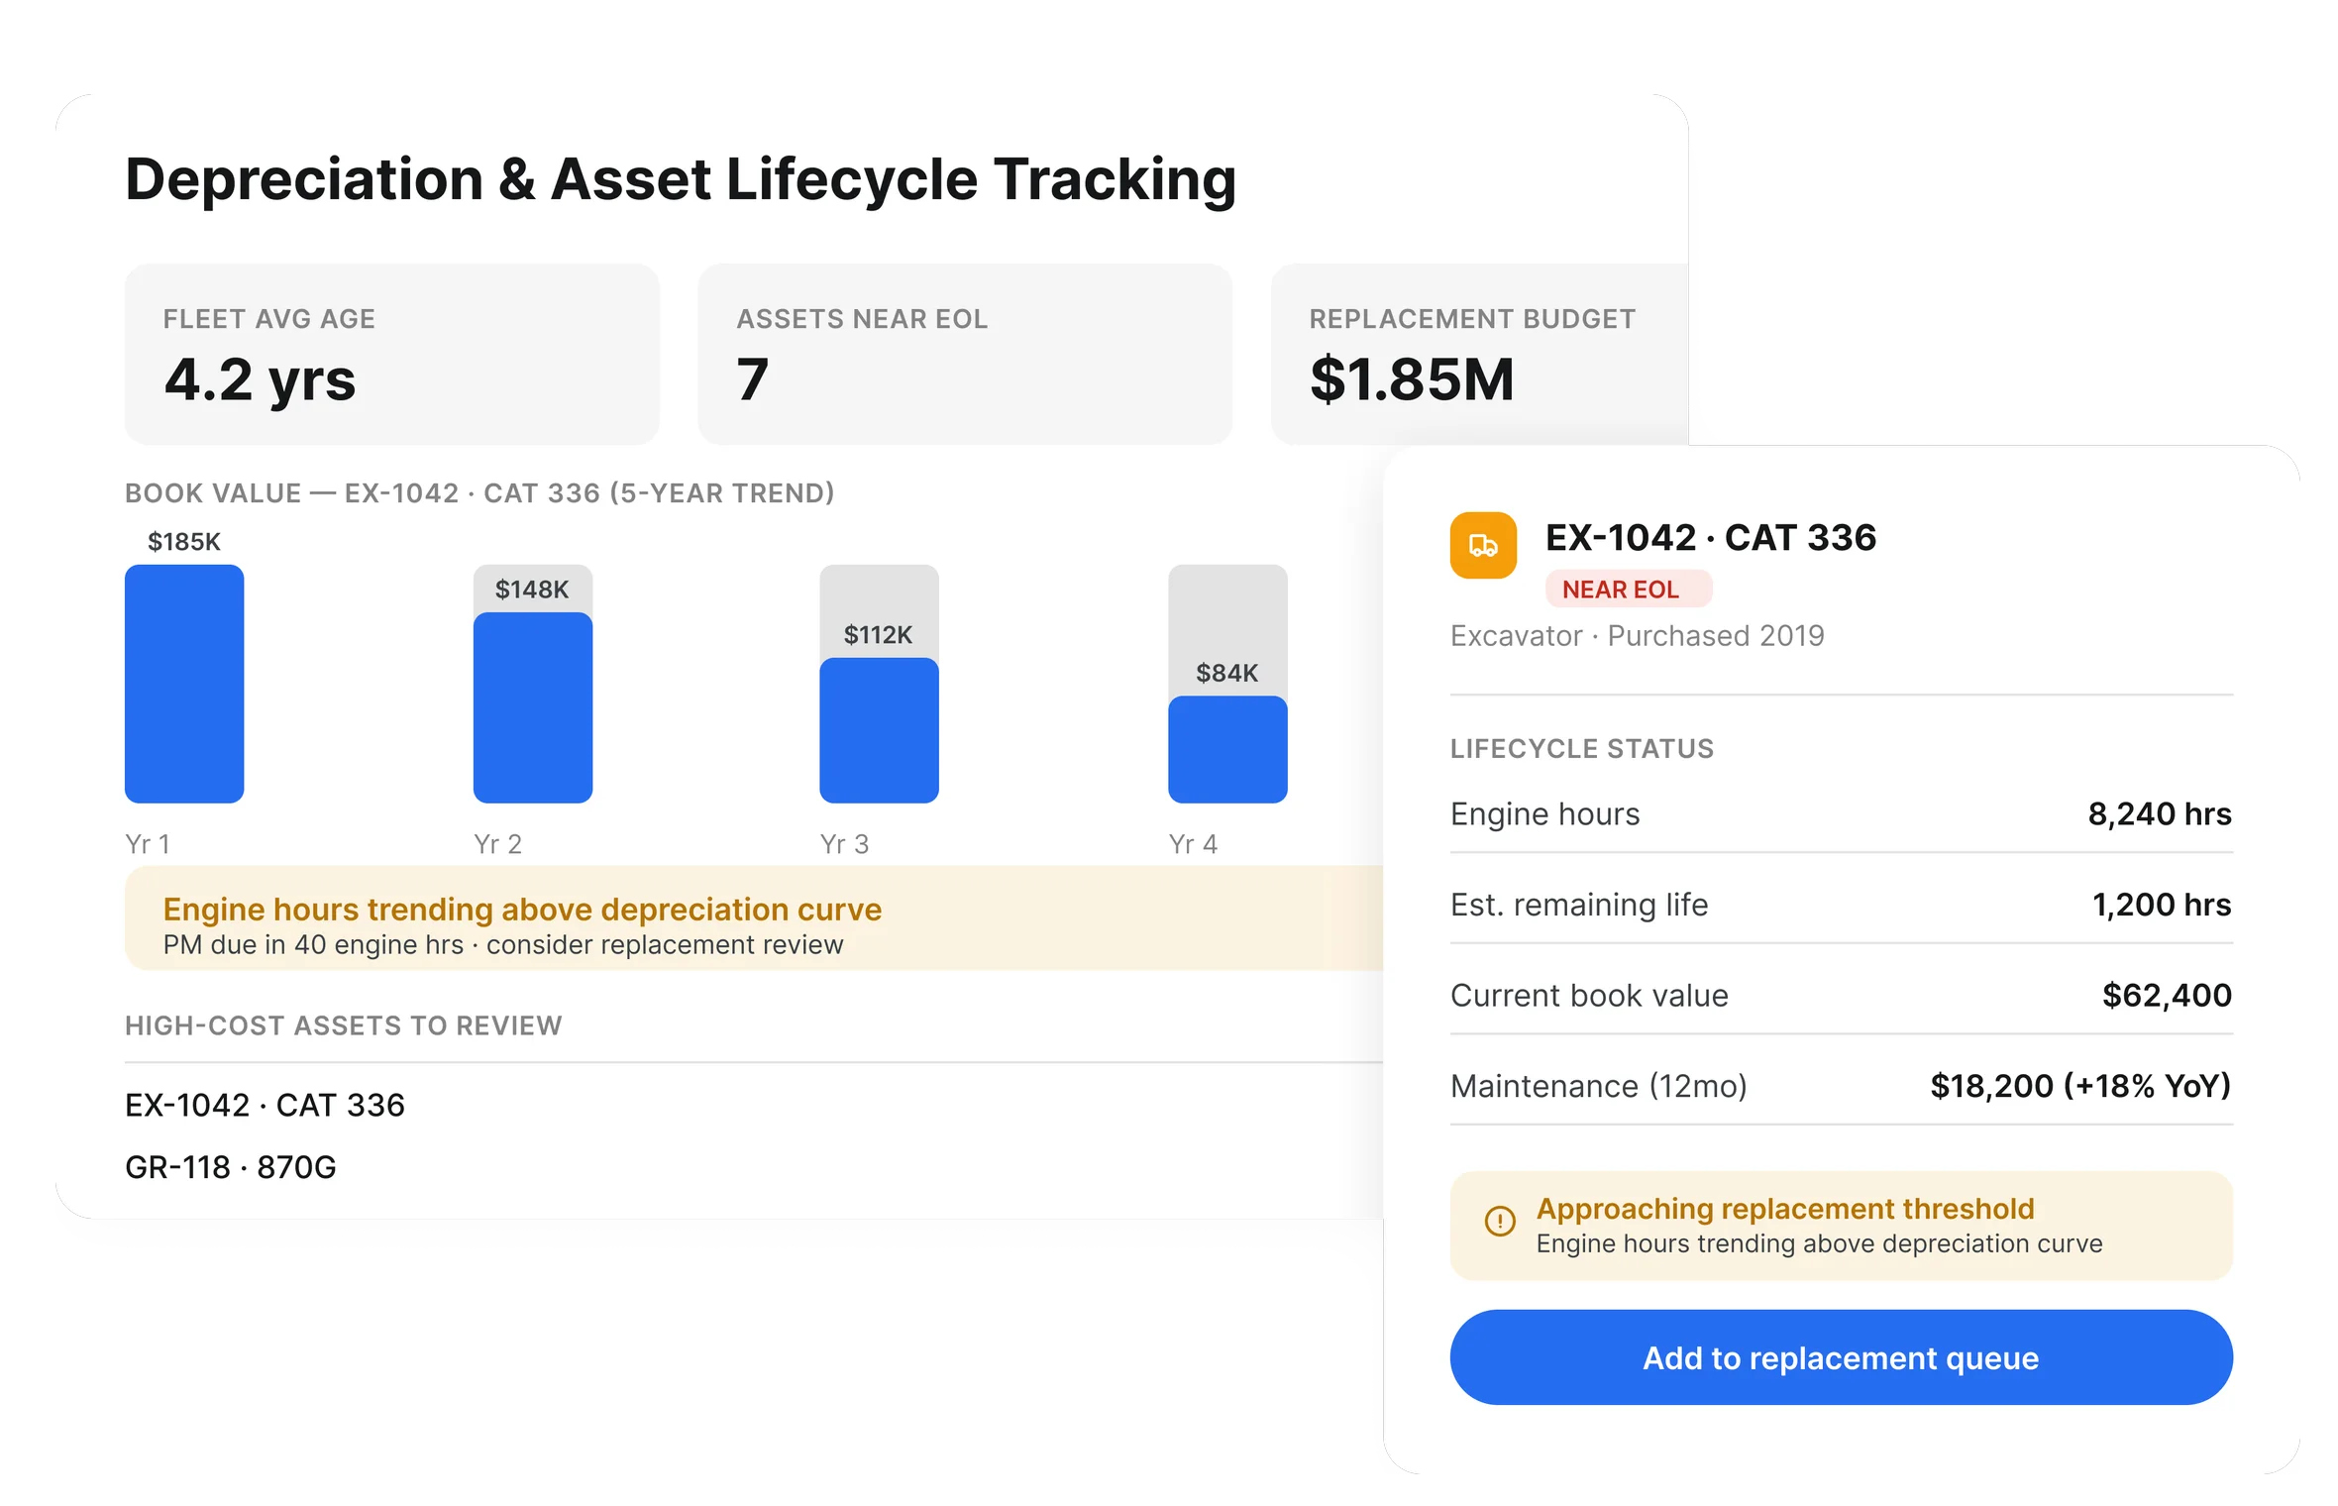
Task: Click Excavator · Purchased 2019 subtitle
Action: [1638, 635]
